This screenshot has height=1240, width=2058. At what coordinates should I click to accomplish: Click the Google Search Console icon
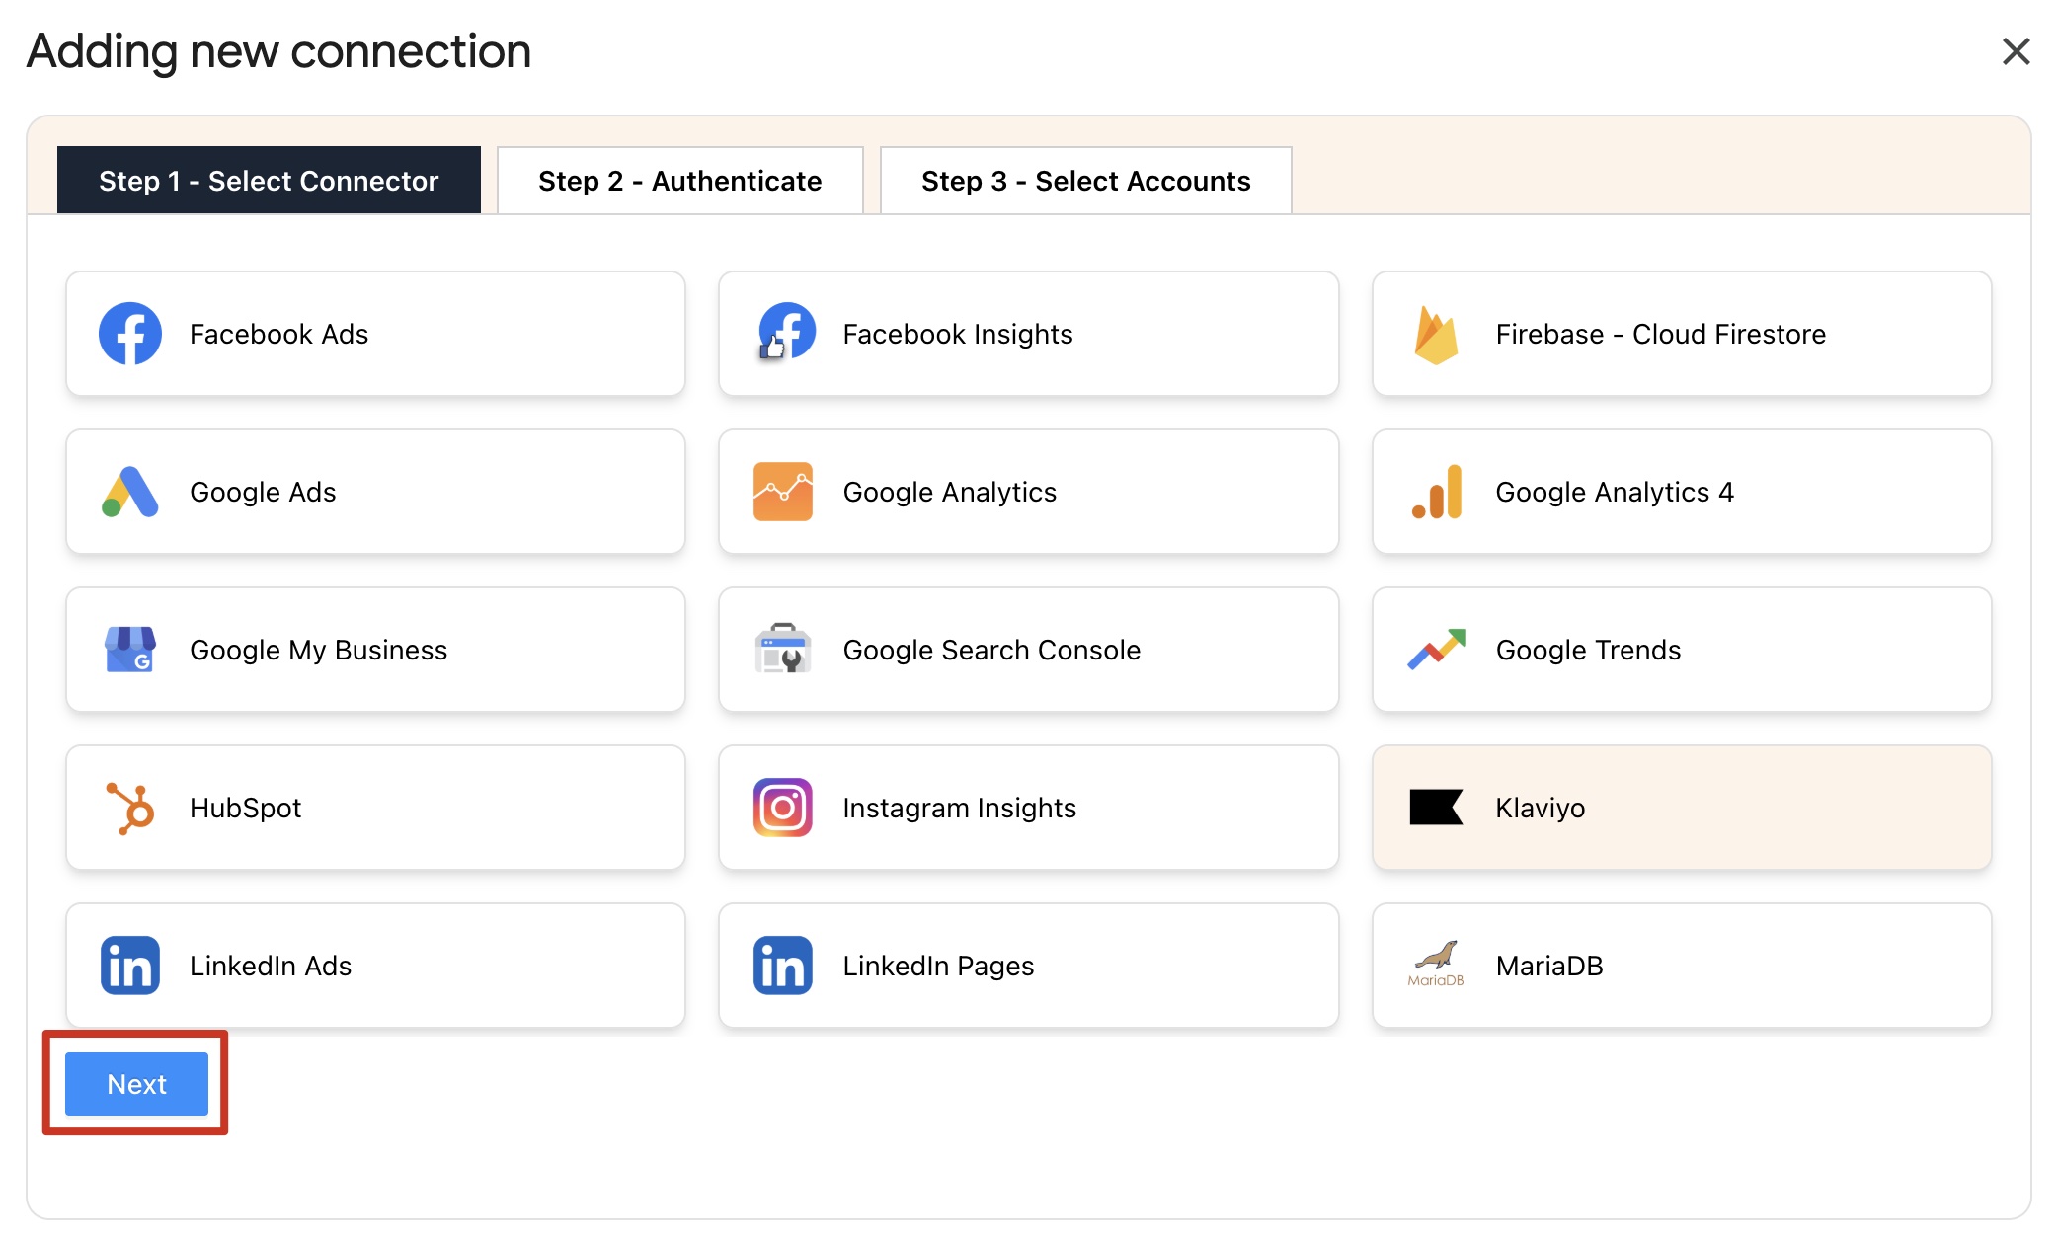coord(783,649)
